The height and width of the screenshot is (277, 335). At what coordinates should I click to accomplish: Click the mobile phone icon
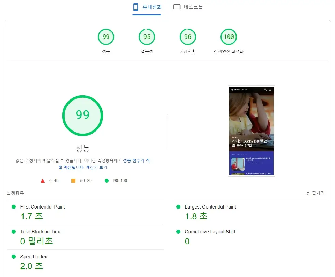point(136,7)
